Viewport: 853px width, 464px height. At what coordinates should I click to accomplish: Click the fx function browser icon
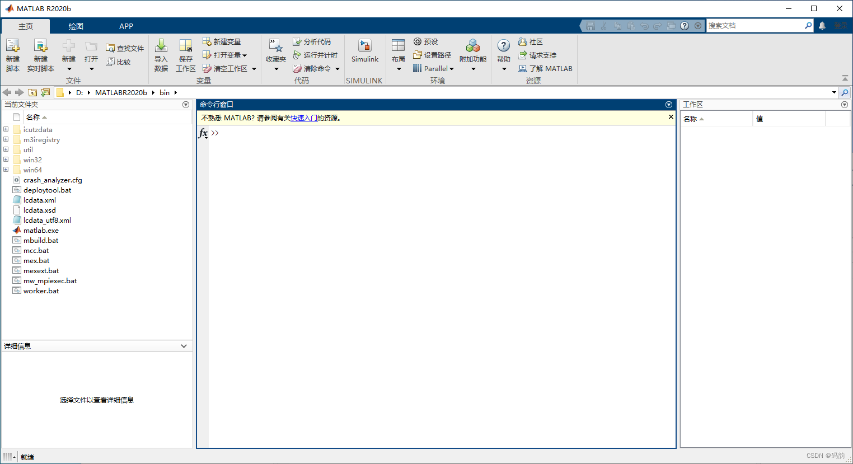click(x=203, y=133)
